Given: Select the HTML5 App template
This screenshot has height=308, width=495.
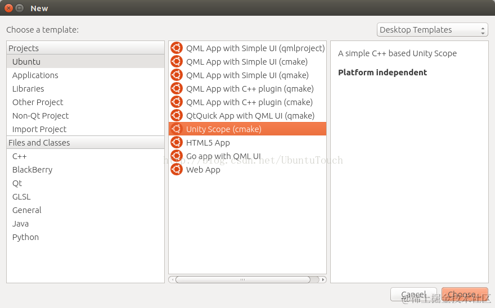Looking at the screenshot, I should coord(247,143).
